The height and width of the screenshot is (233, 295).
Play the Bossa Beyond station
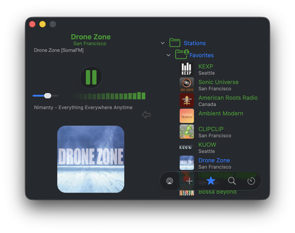(217, 192)
